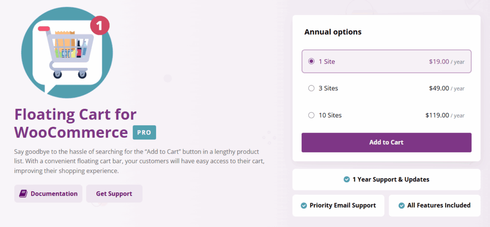The width and height of the screenshot is (490, 227).
Task: Click the 1 Year Support & Updates box
Action: (386, 180)
